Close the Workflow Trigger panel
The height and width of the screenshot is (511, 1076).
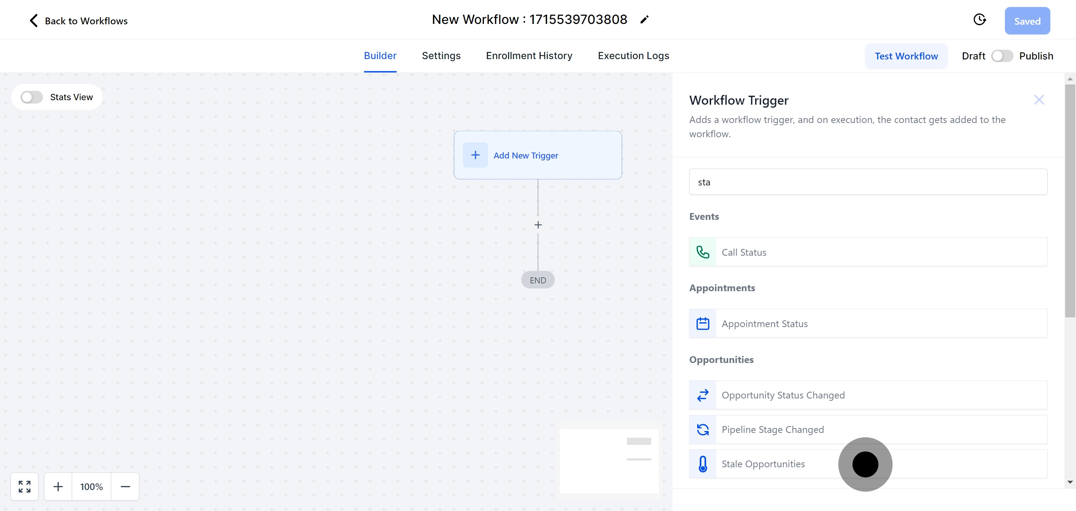[x=1038, y=100]
